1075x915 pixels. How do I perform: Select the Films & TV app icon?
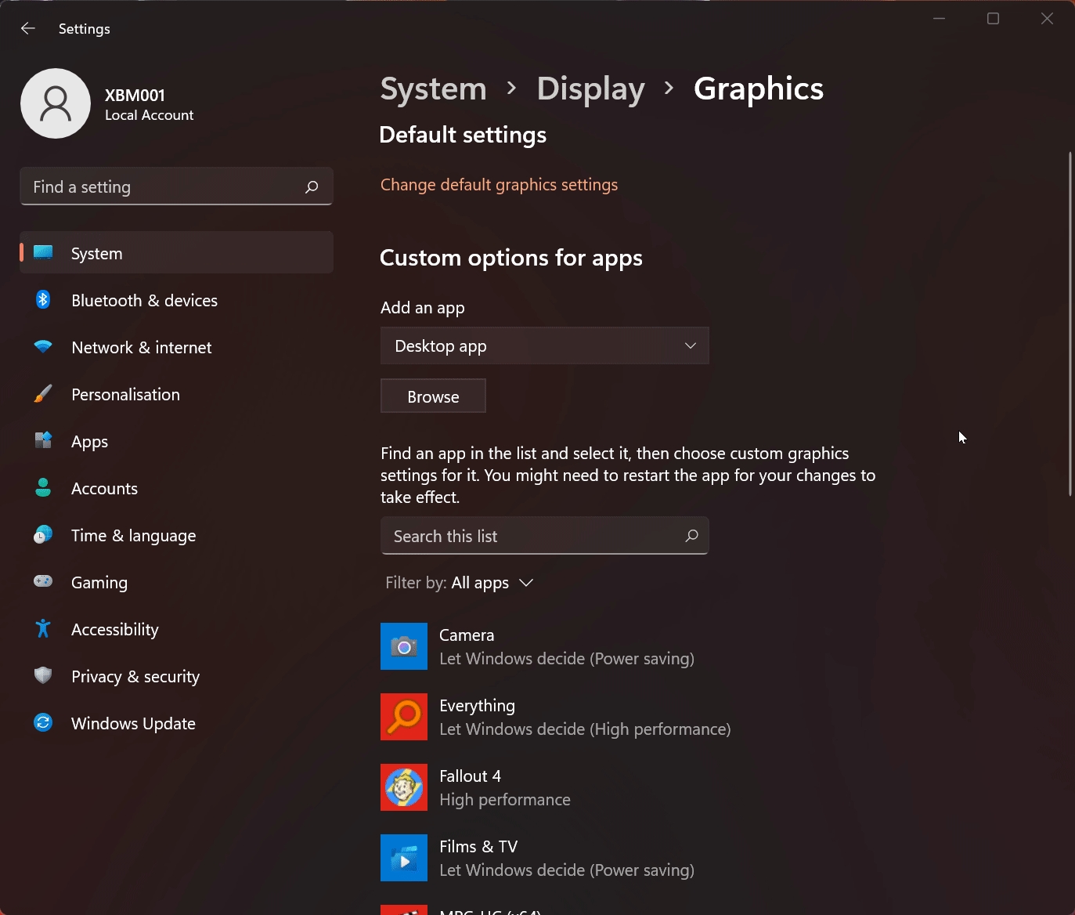point(404,858)
